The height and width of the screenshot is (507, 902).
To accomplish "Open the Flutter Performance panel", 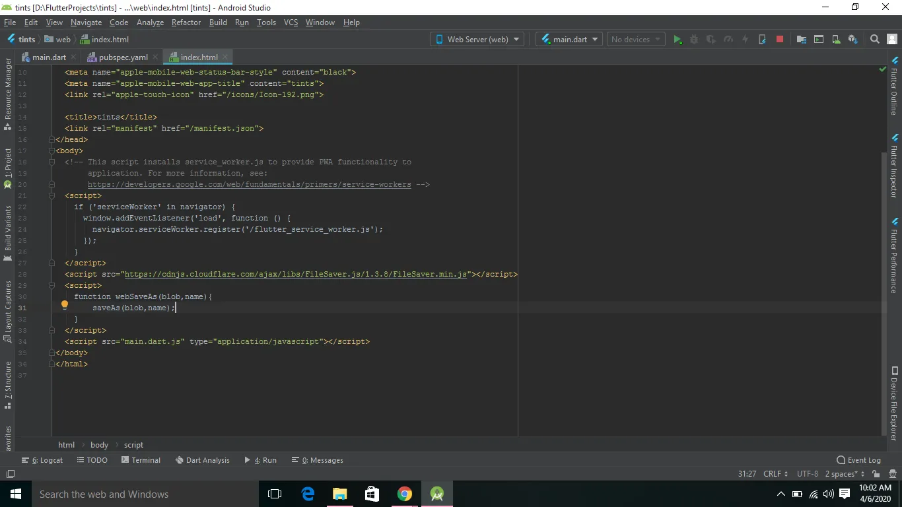I will coord(895,256).
